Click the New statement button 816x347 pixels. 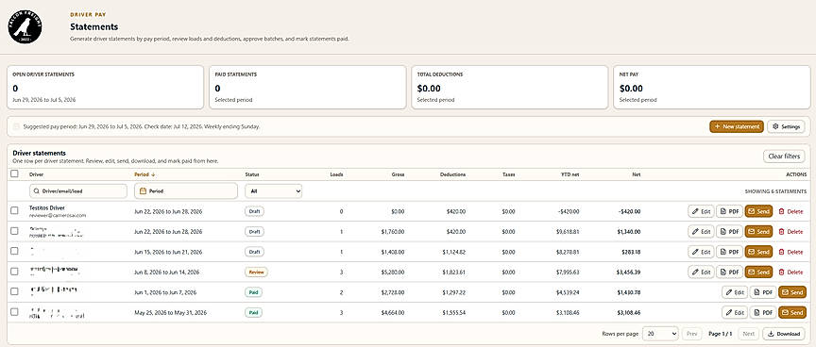pyautogui.click(x=737, y=126)
